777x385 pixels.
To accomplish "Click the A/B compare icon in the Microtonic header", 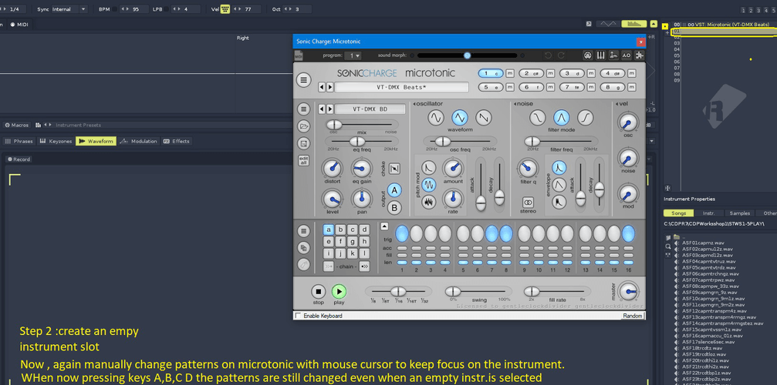I will click(627, 55).
